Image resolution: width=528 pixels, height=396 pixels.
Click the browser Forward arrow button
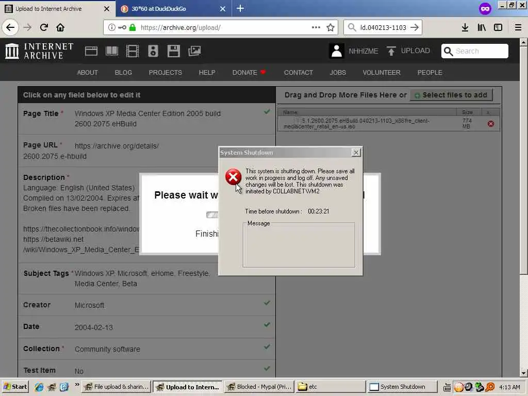(x=27, y=27)
